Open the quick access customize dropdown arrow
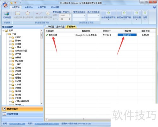This screenshot has width=158, height=127. coord(20,3)
